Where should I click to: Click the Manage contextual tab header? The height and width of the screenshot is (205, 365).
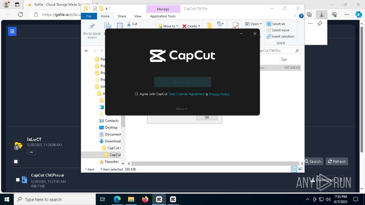pyautogui.click(x=163, y=9)
